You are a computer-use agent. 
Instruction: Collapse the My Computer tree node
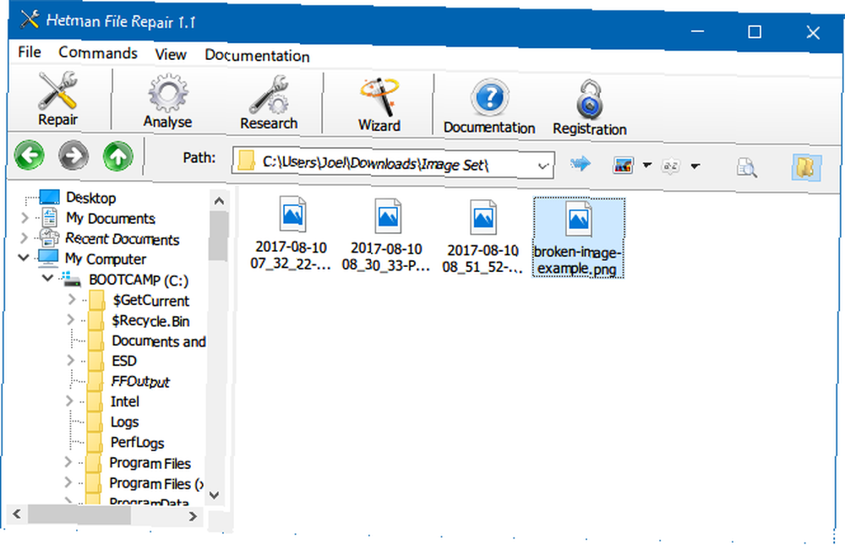[23, 258]
